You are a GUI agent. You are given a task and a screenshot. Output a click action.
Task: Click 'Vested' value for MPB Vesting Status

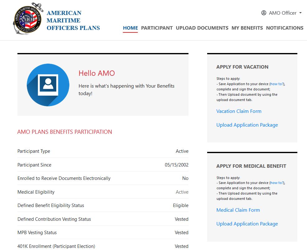[182, 233]
